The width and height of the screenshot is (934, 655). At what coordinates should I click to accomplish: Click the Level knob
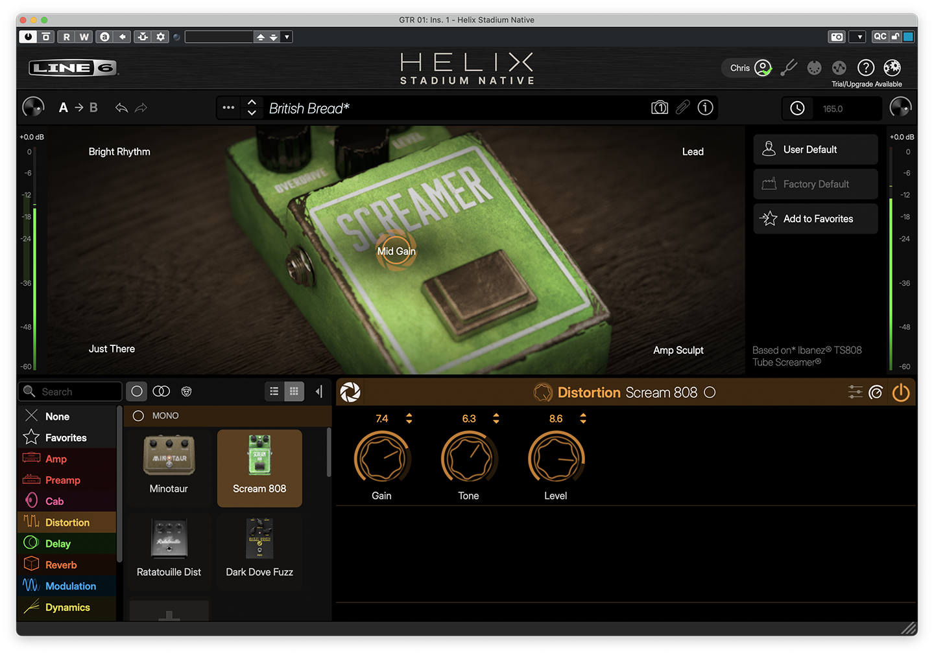click(556, 458)
